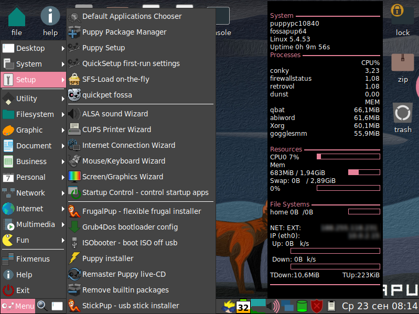
Task: Launch Internet Connection Wizard
Action: click(141, 145)
